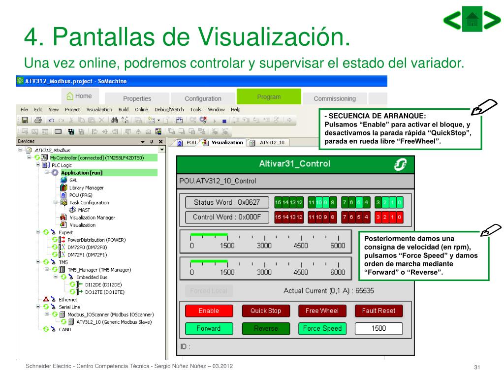Close the Devices panel
The height and width of the screenshot is (378, 504).
click(161, 141)
